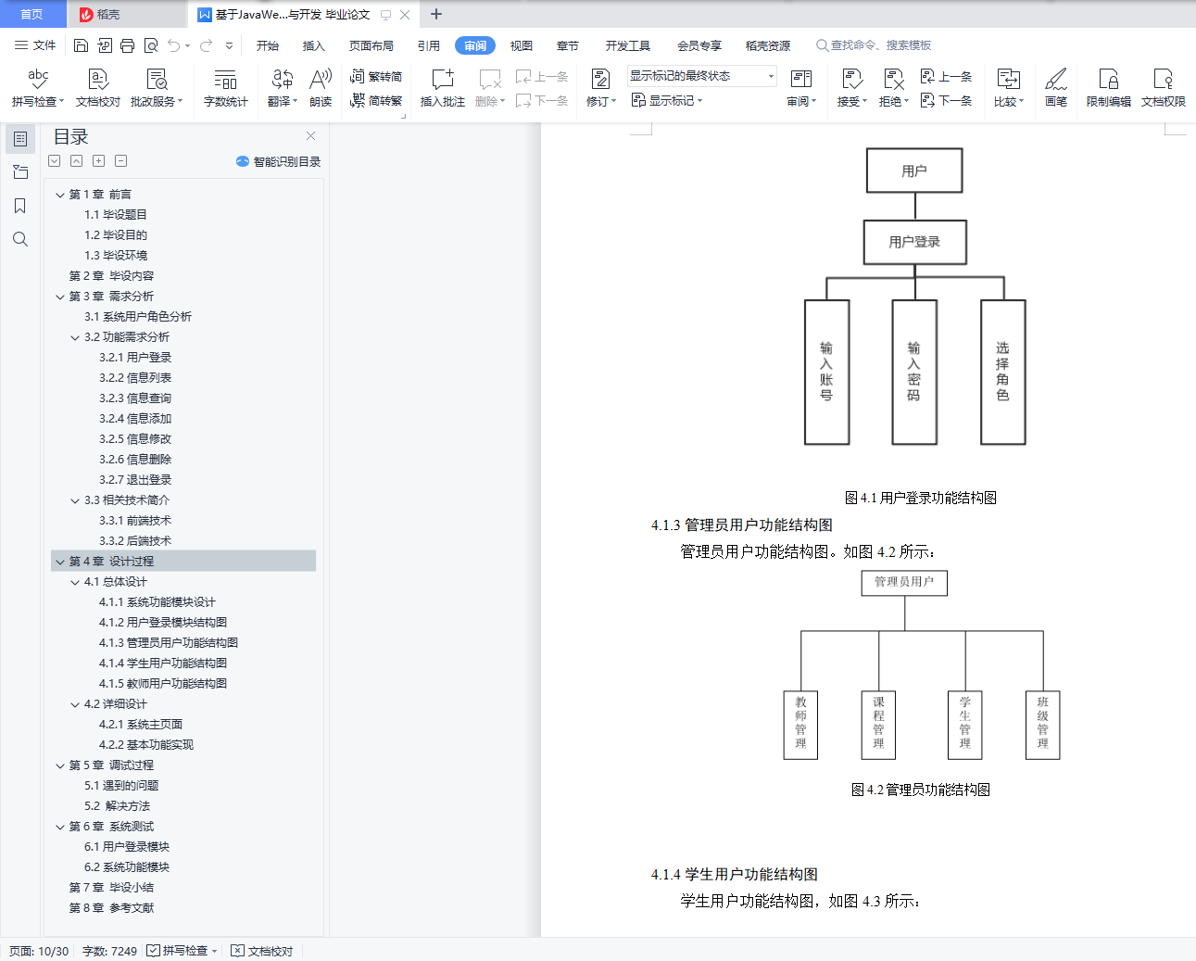Switch to the 页面布局 ribbon tab
This screenshot has width=1196, height=961.
click(371, 45)
